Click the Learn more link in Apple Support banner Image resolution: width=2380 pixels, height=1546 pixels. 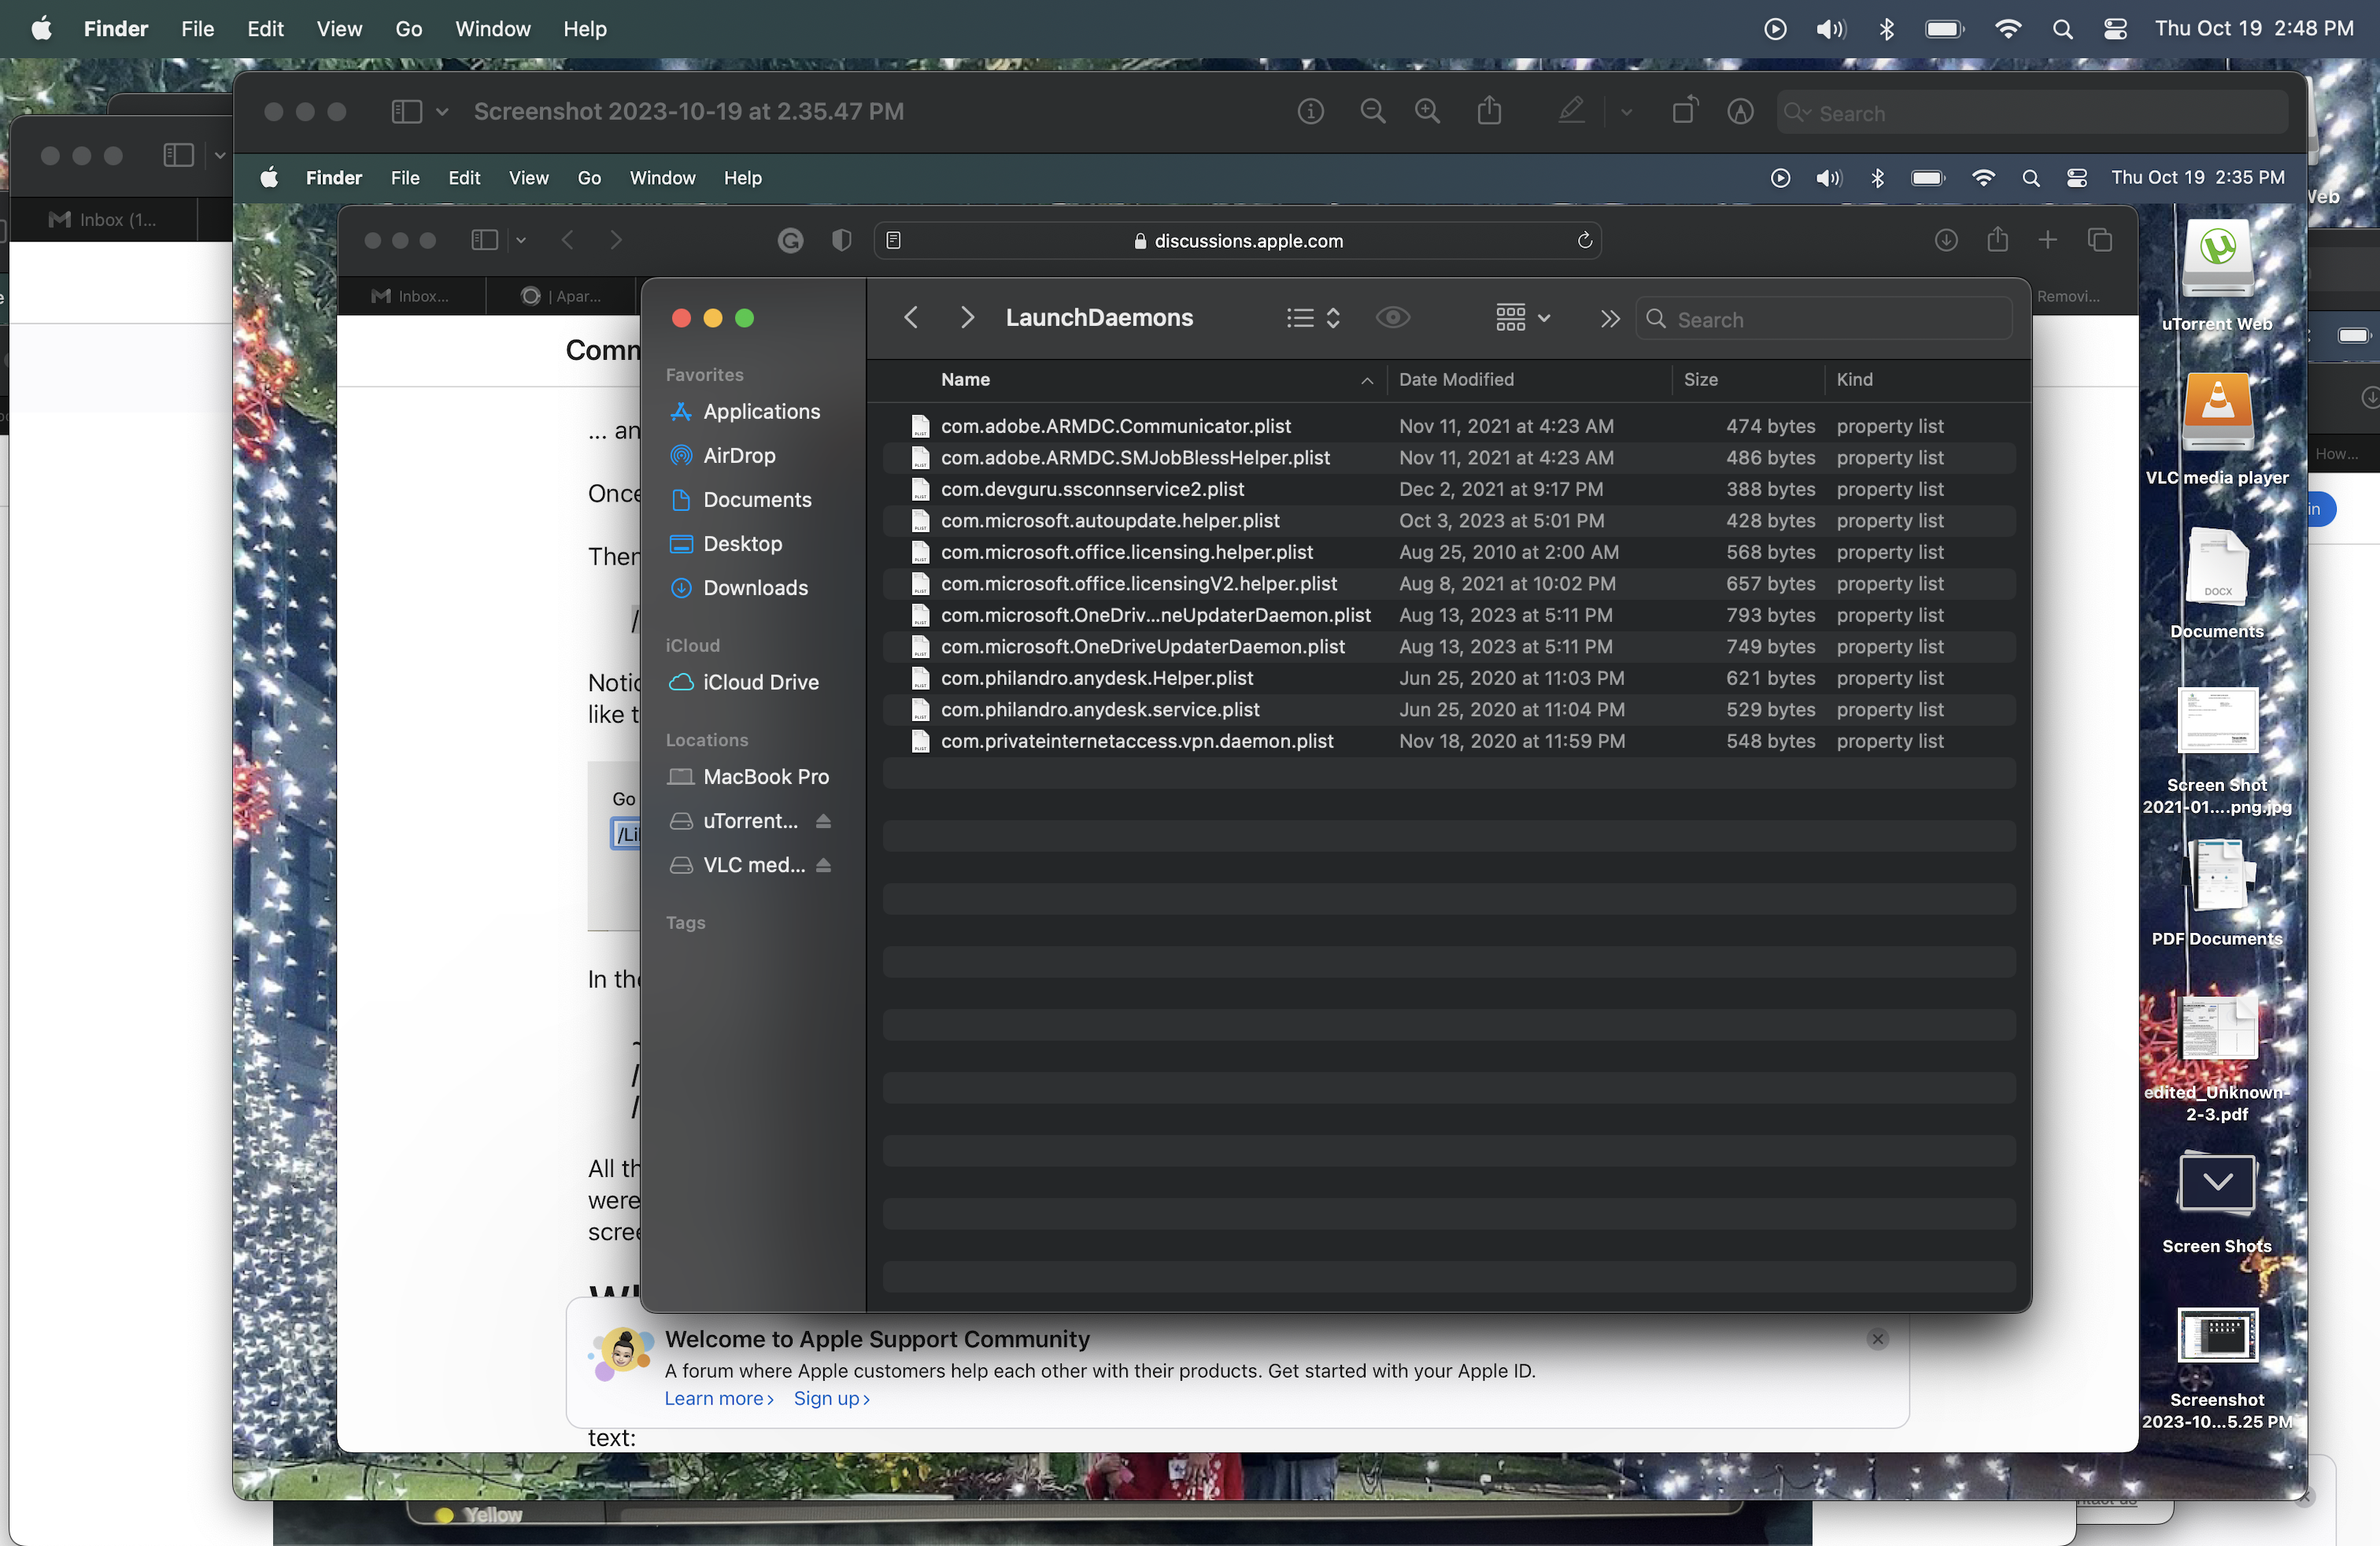pos(718,1398)
